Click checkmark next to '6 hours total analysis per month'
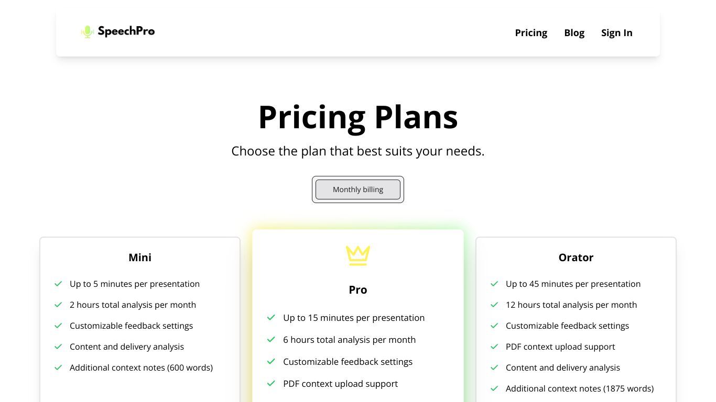This screenshot has width=716, height=402. [x=271, y=340]
